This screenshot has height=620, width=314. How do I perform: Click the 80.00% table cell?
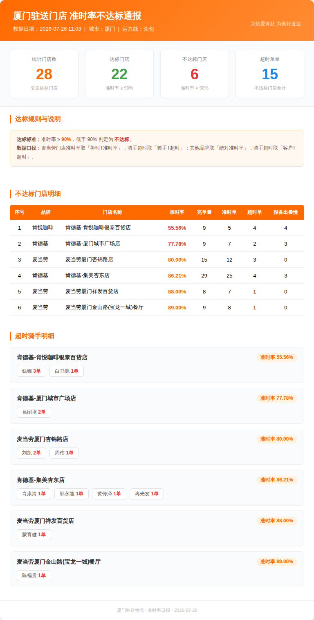[177, 260]
